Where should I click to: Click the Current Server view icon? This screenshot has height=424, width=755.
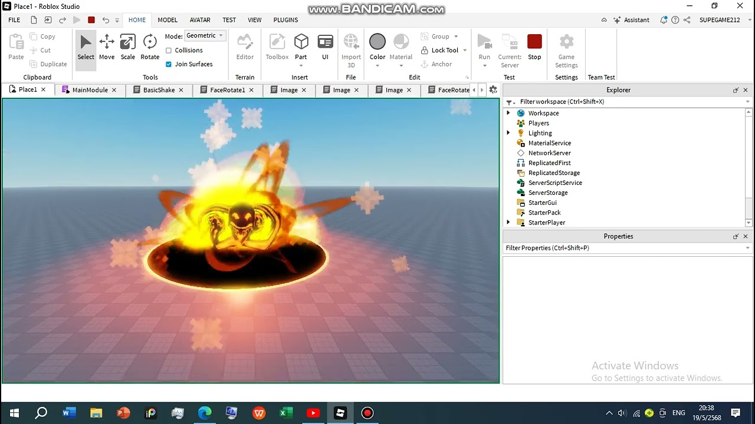tap(510, 42)
